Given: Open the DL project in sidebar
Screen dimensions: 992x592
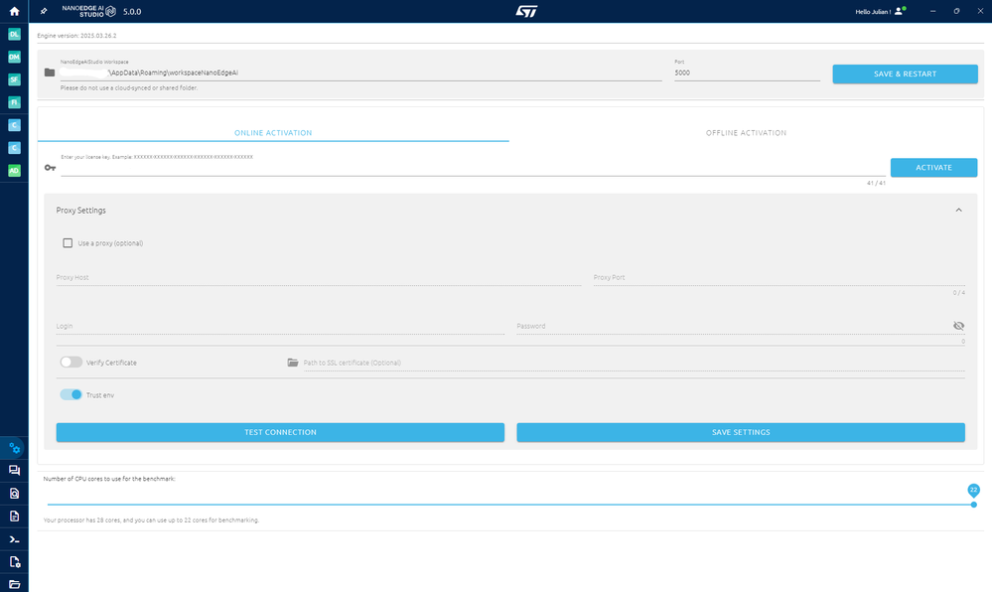Looking at the screenshot, I should pos(14,34).
